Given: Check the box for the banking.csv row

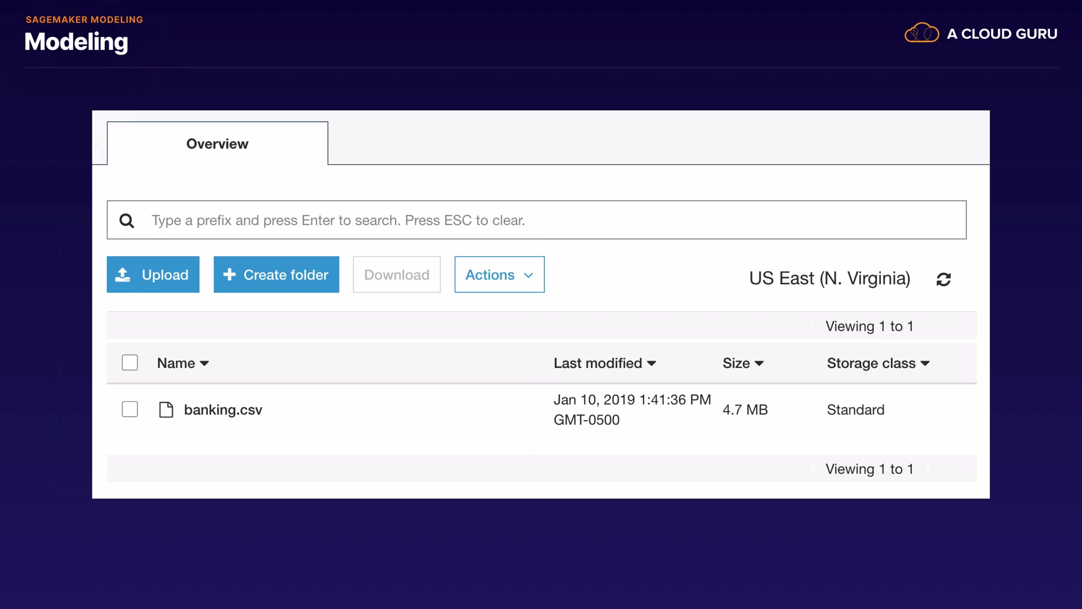Looking at the screenshot, I should 130,409.
